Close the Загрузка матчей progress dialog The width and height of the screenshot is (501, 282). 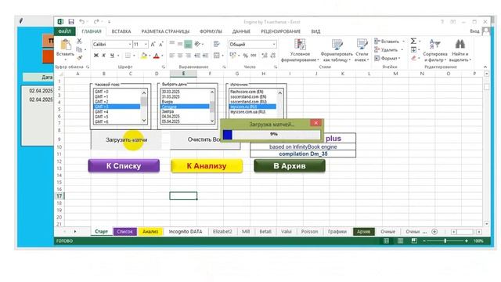pos(315,123)
